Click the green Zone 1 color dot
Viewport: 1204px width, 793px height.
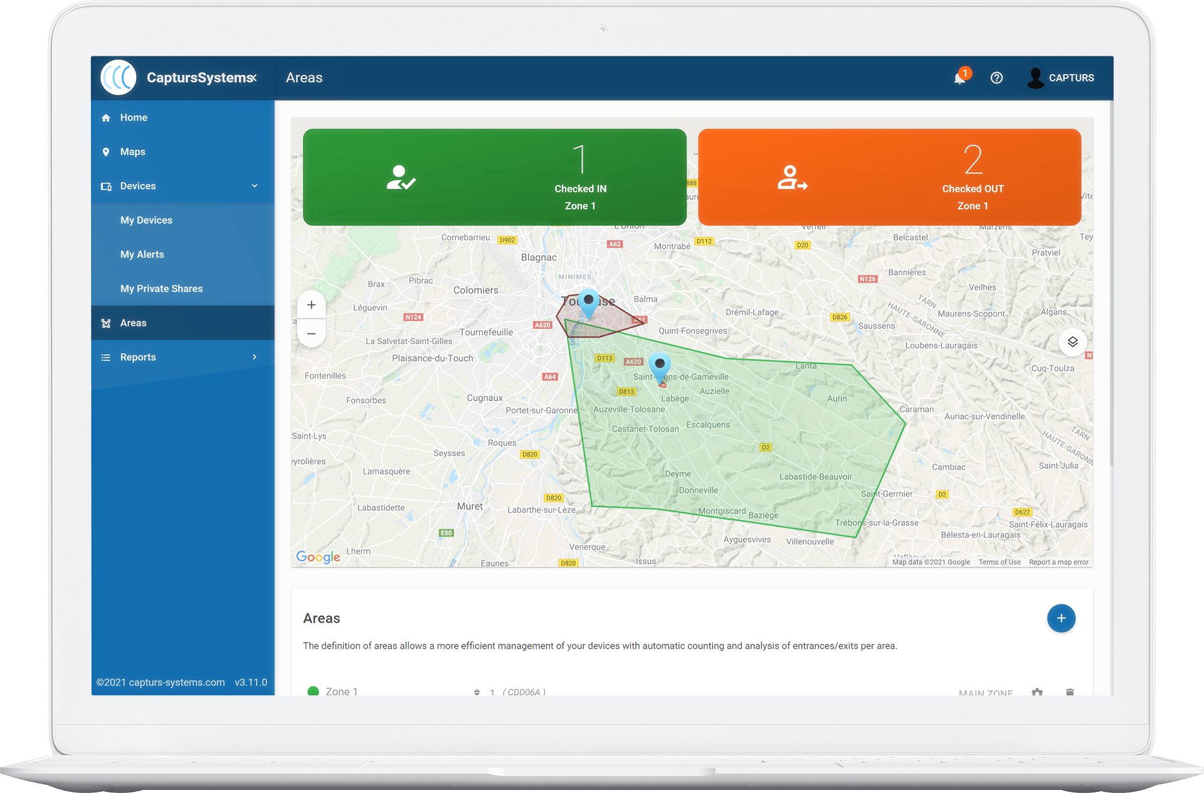[313, 691]
